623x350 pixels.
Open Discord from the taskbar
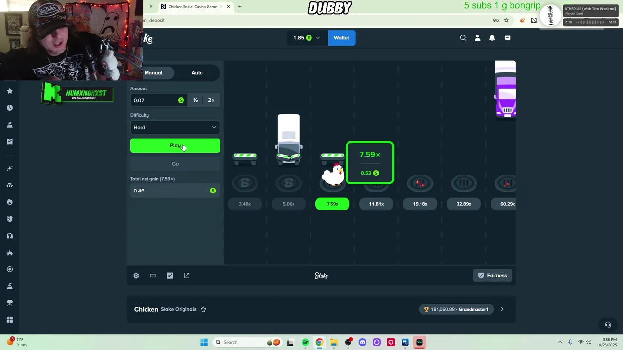click(362, 342)
